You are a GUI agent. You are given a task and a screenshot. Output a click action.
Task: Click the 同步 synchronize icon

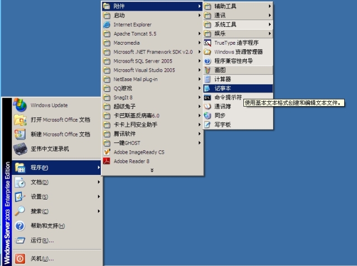(207, 116)
